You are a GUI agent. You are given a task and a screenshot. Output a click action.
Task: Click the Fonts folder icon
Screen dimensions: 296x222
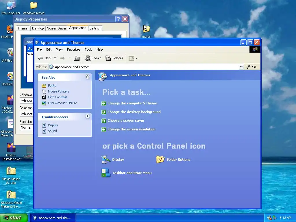[x=44, y=86]
